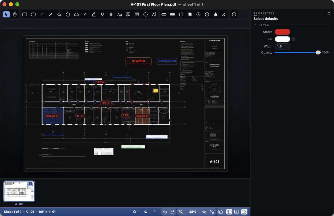Choose the rectangle markup tool

click(x=25, y=14)
